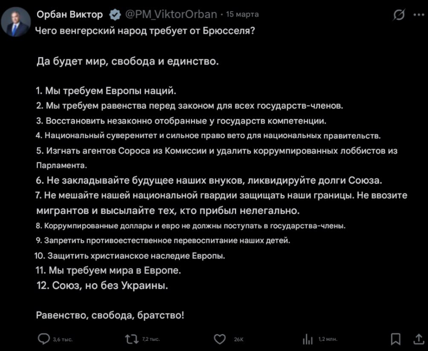Click the blue verified badge
Viewport: 428px width, 351px height.
point(115,15)
